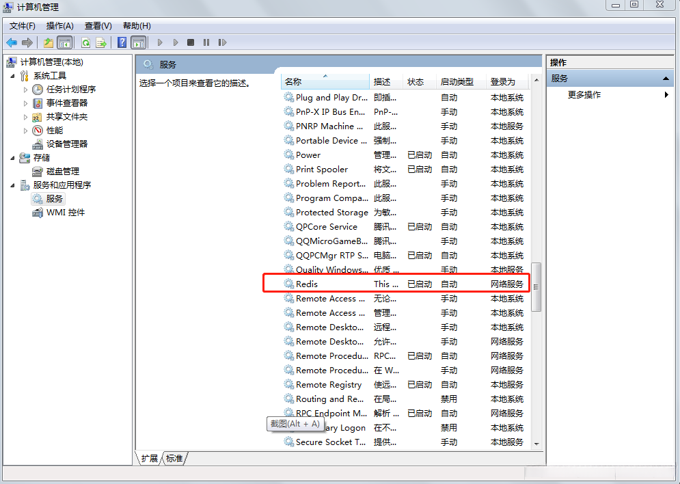Switch to the 扩展 tab
This screenshot has height=484, width=680.
[x=150, y=459]
